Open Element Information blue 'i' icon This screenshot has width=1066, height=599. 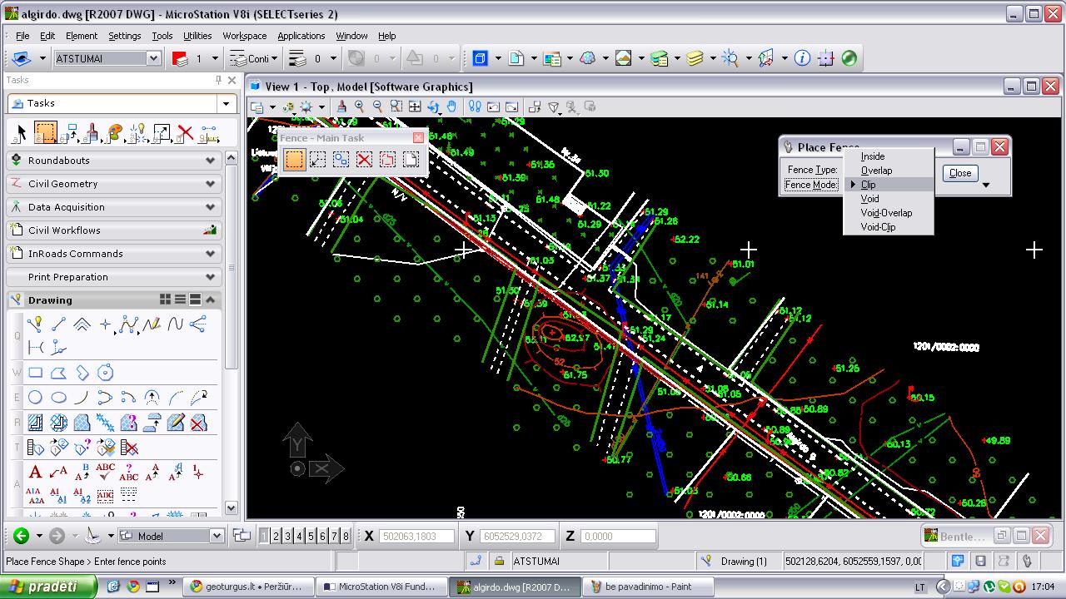[x=802, y=58]
